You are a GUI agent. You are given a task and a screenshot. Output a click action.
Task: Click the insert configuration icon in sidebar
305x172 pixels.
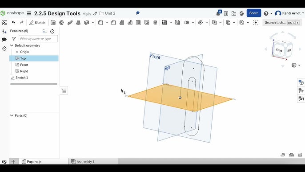pos(4,31)
